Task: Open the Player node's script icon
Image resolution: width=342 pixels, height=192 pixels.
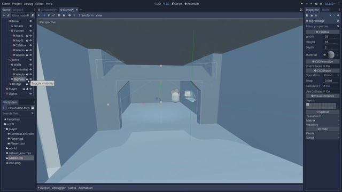Action: 27,89
